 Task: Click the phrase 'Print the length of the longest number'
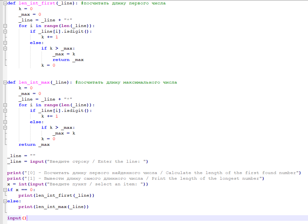point(205,178)
